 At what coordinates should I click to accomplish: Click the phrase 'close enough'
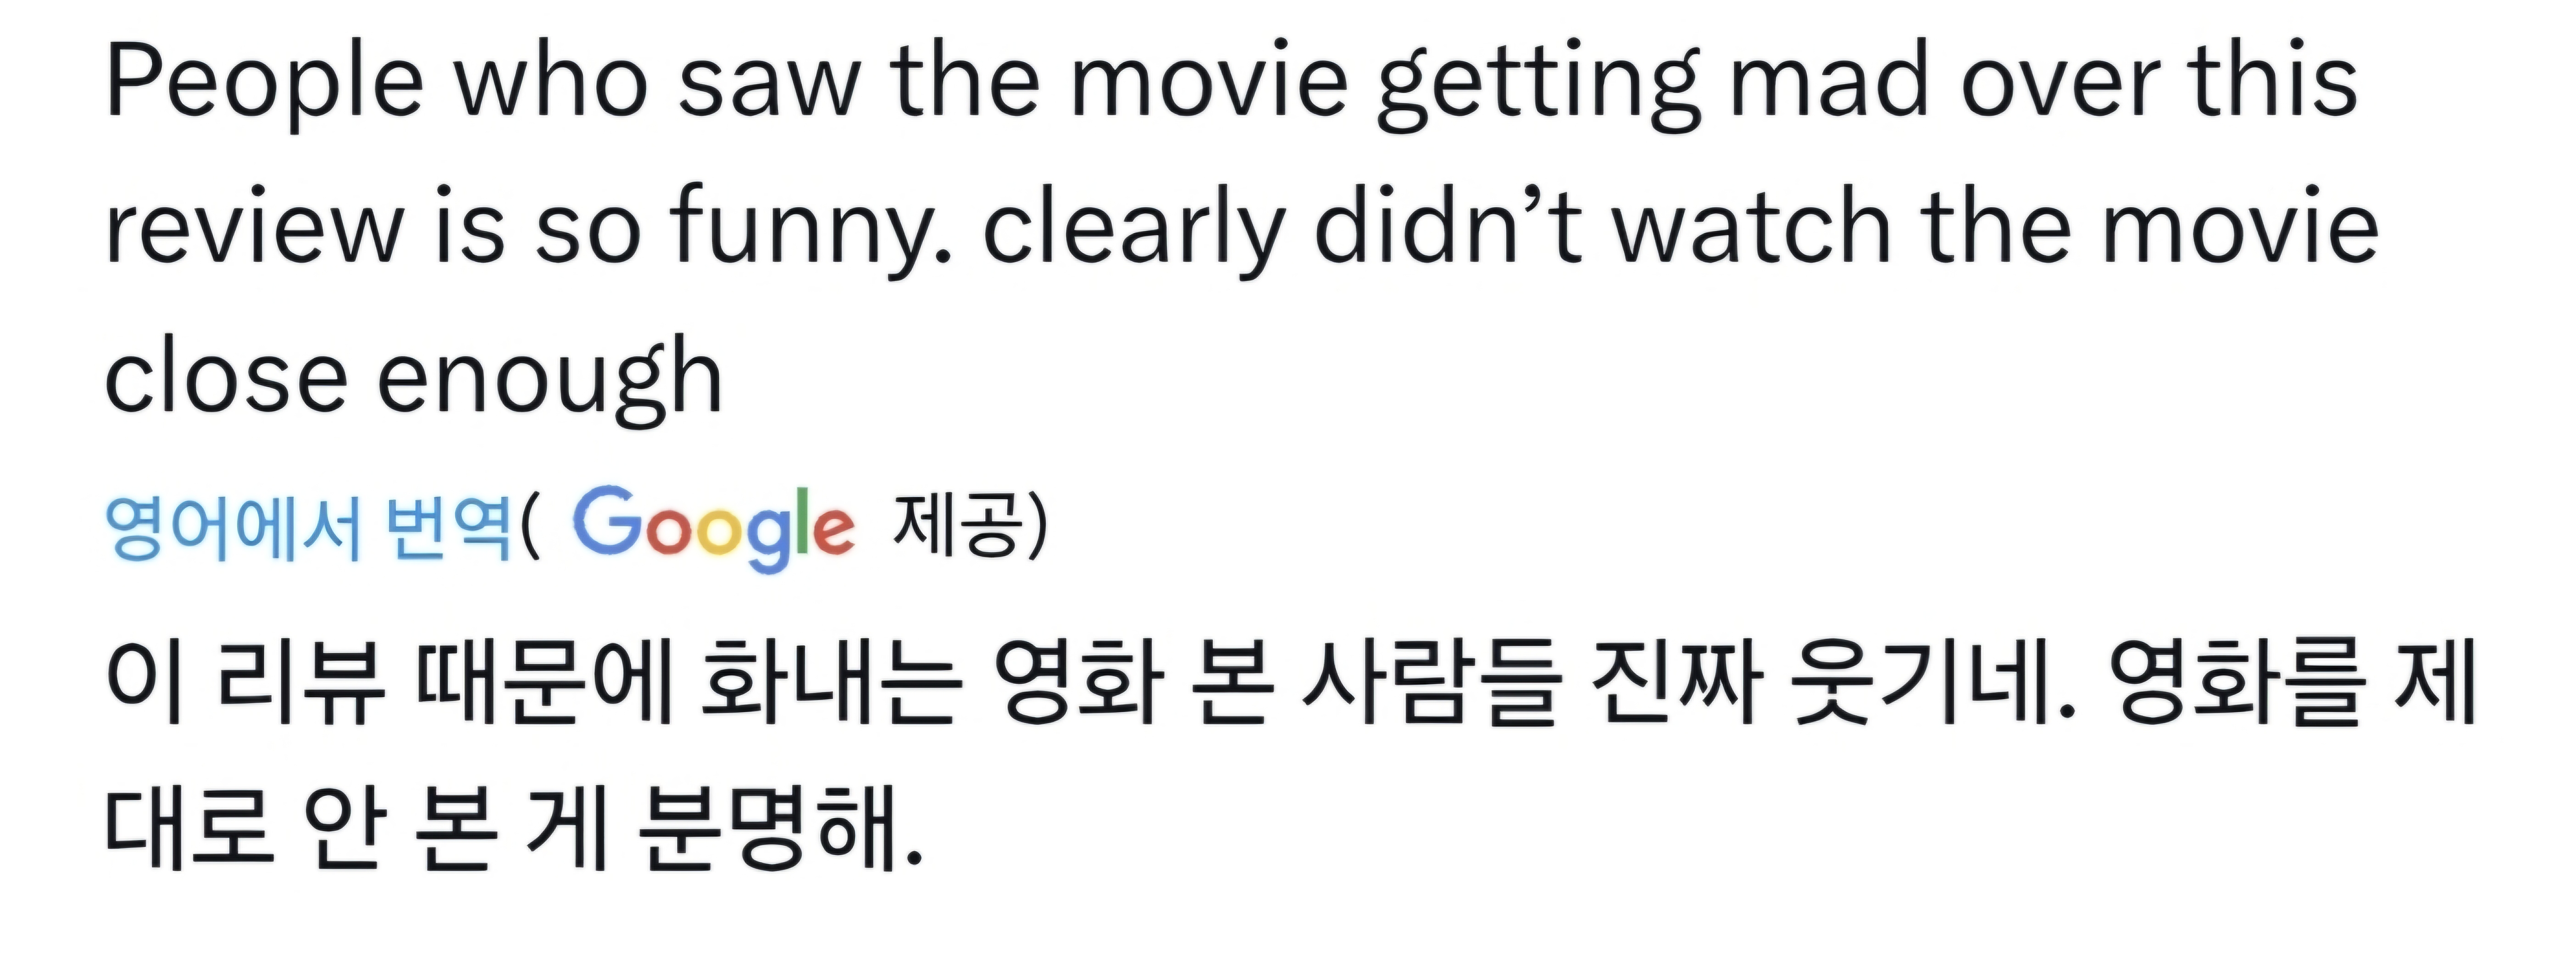(x=413, y=378)
